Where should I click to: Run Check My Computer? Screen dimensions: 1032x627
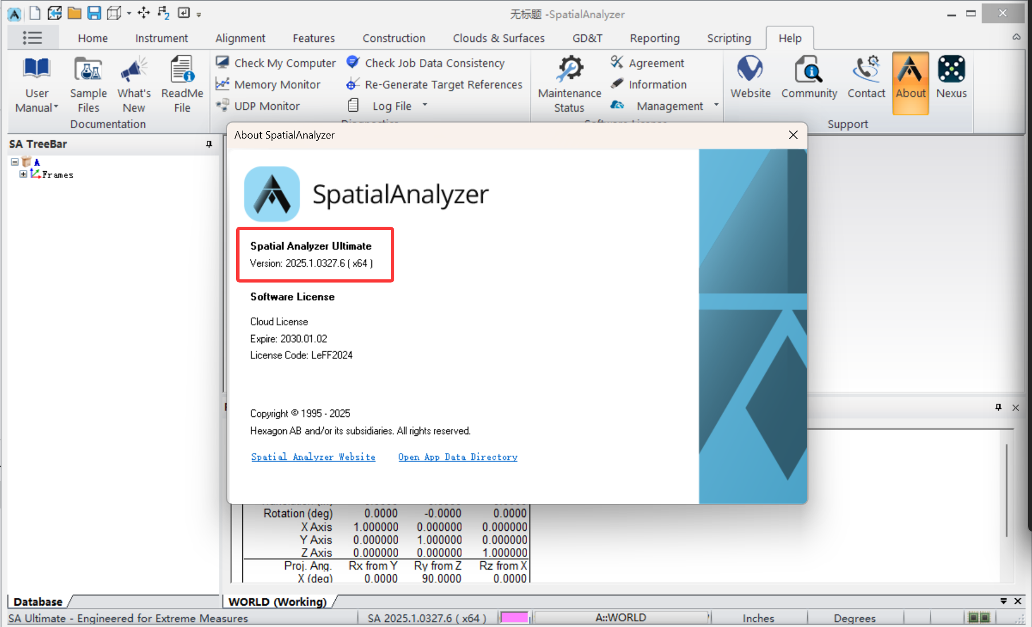click(276, 63)
